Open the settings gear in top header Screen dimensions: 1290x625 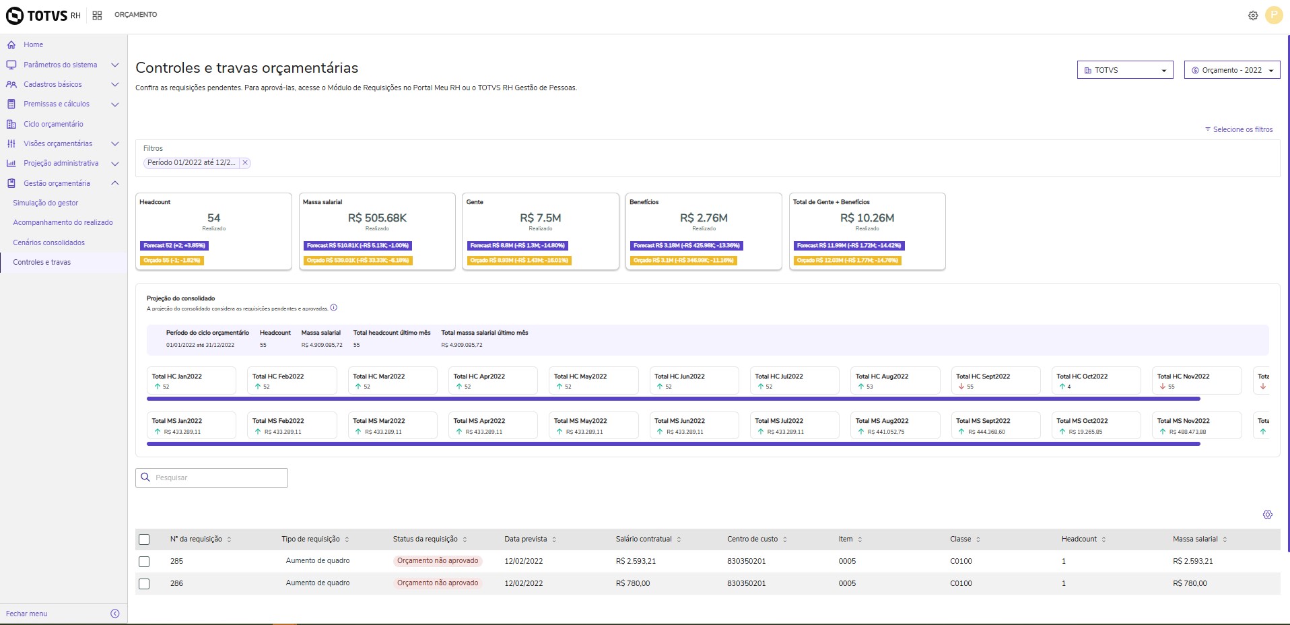1252,15
